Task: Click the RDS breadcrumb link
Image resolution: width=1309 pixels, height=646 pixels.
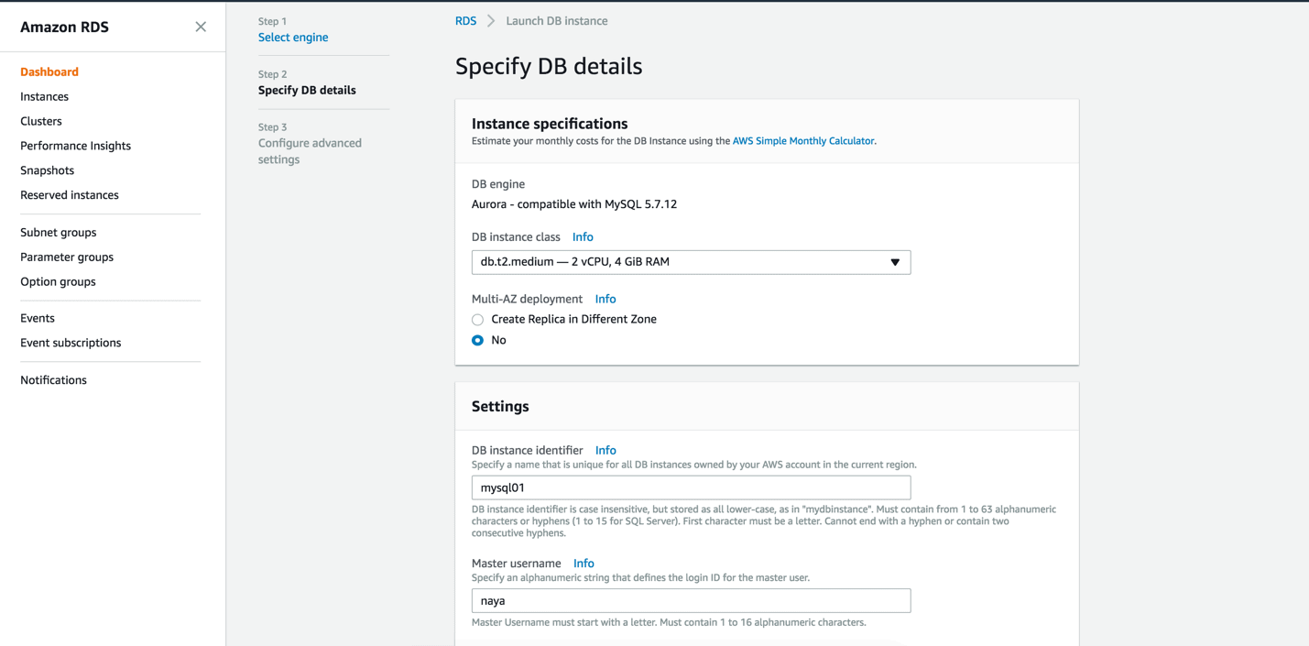Action: [x=465, y=21]
